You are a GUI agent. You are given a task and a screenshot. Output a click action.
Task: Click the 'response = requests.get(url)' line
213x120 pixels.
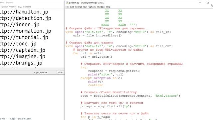tap(114, 71)
